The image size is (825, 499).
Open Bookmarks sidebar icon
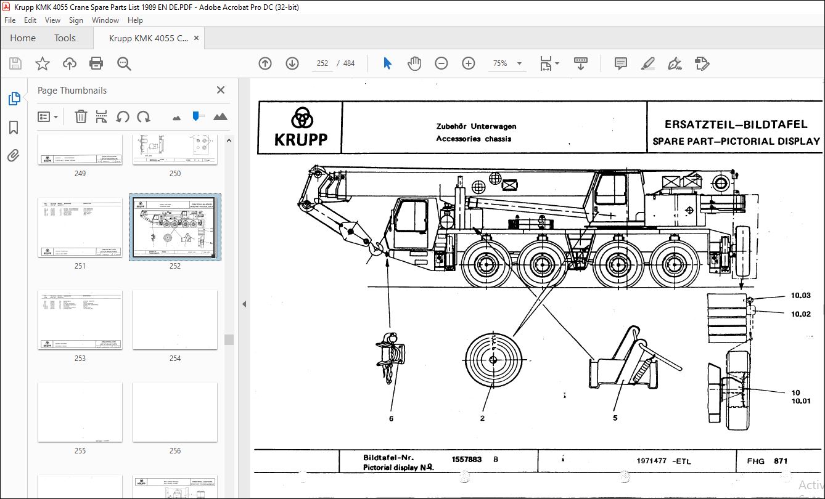[x=14, y=128]
